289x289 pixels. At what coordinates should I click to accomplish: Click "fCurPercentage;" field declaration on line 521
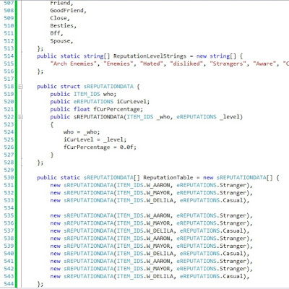(118, 109)
